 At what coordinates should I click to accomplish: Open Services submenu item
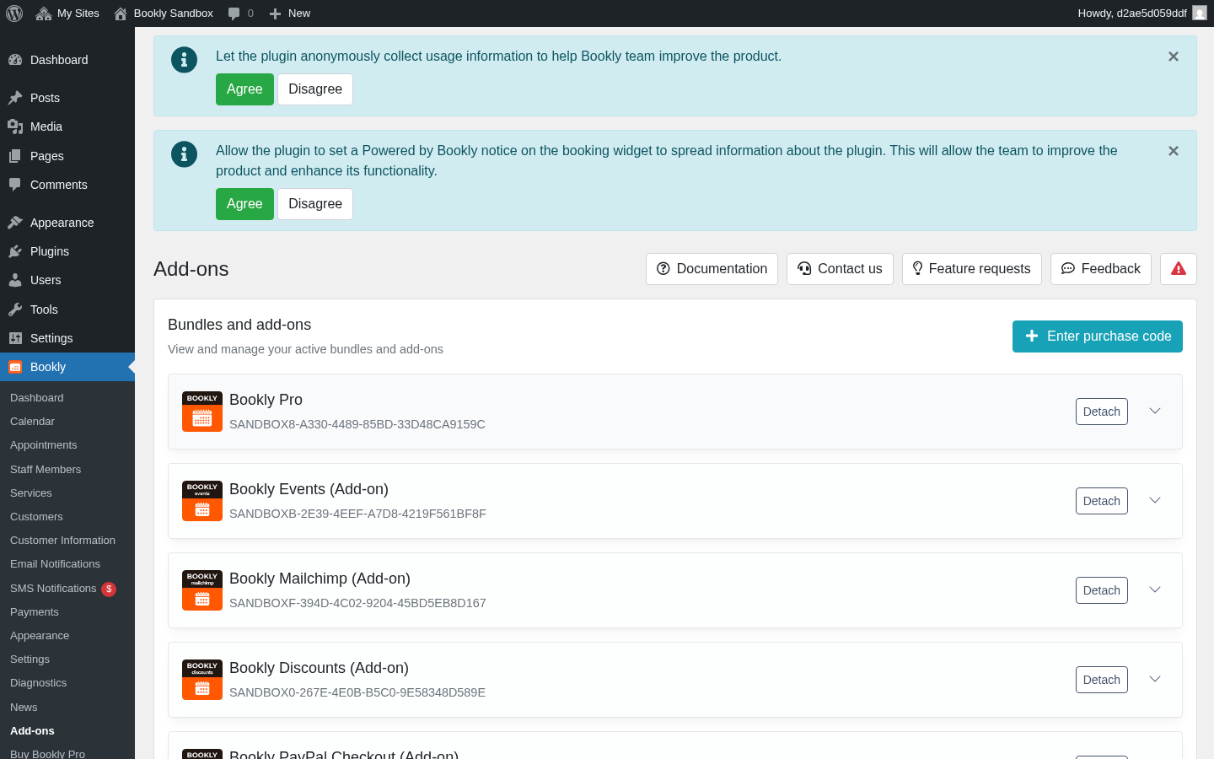(31, 493)
